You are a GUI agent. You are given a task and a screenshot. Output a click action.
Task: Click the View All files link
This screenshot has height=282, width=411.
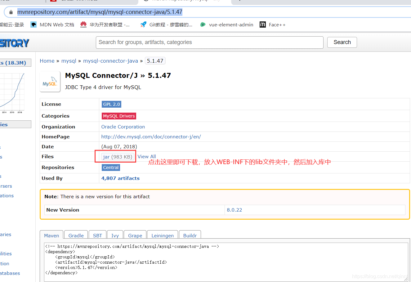pos(146,156)
